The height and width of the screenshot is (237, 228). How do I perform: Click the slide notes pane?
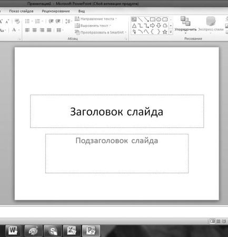[x=114, y=212]
